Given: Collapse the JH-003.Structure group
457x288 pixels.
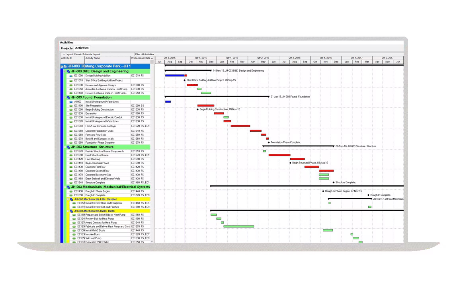Looking at the screenshot, I should pyautogui.click(x=65, y=147).
